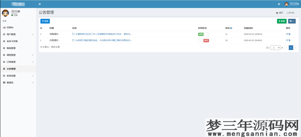Click the 消毒通知 title cell
Image resolution: width=301 pixels, height=137 pixels.
54,34
